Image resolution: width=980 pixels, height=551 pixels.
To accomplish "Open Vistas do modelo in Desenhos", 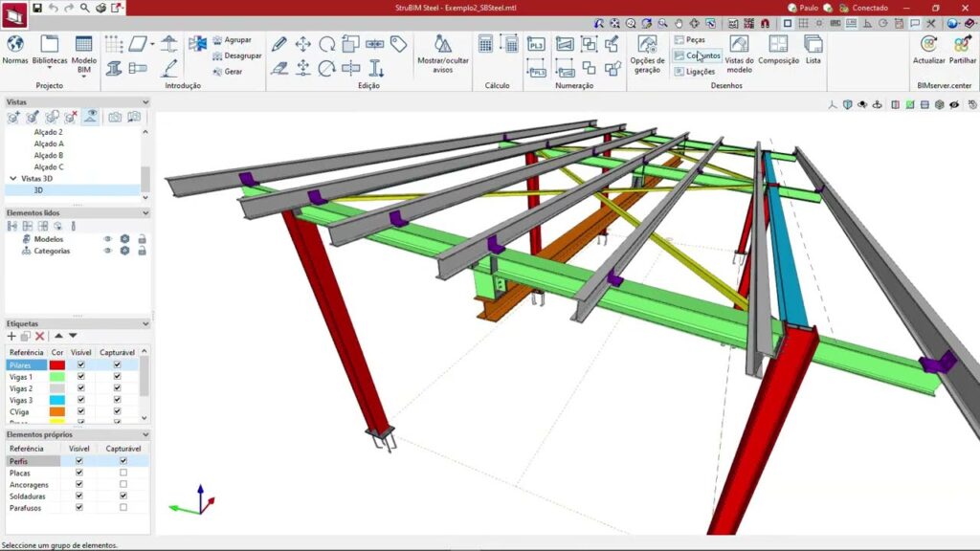I will click(739, 45).
